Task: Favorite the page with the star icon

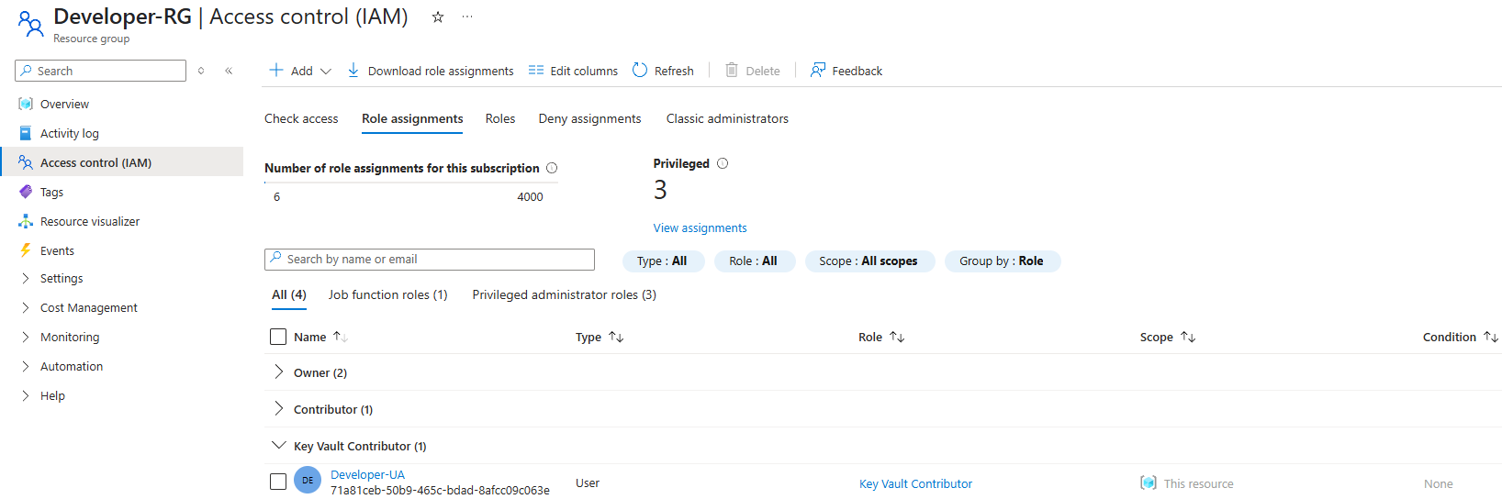Action: (438, 17)
